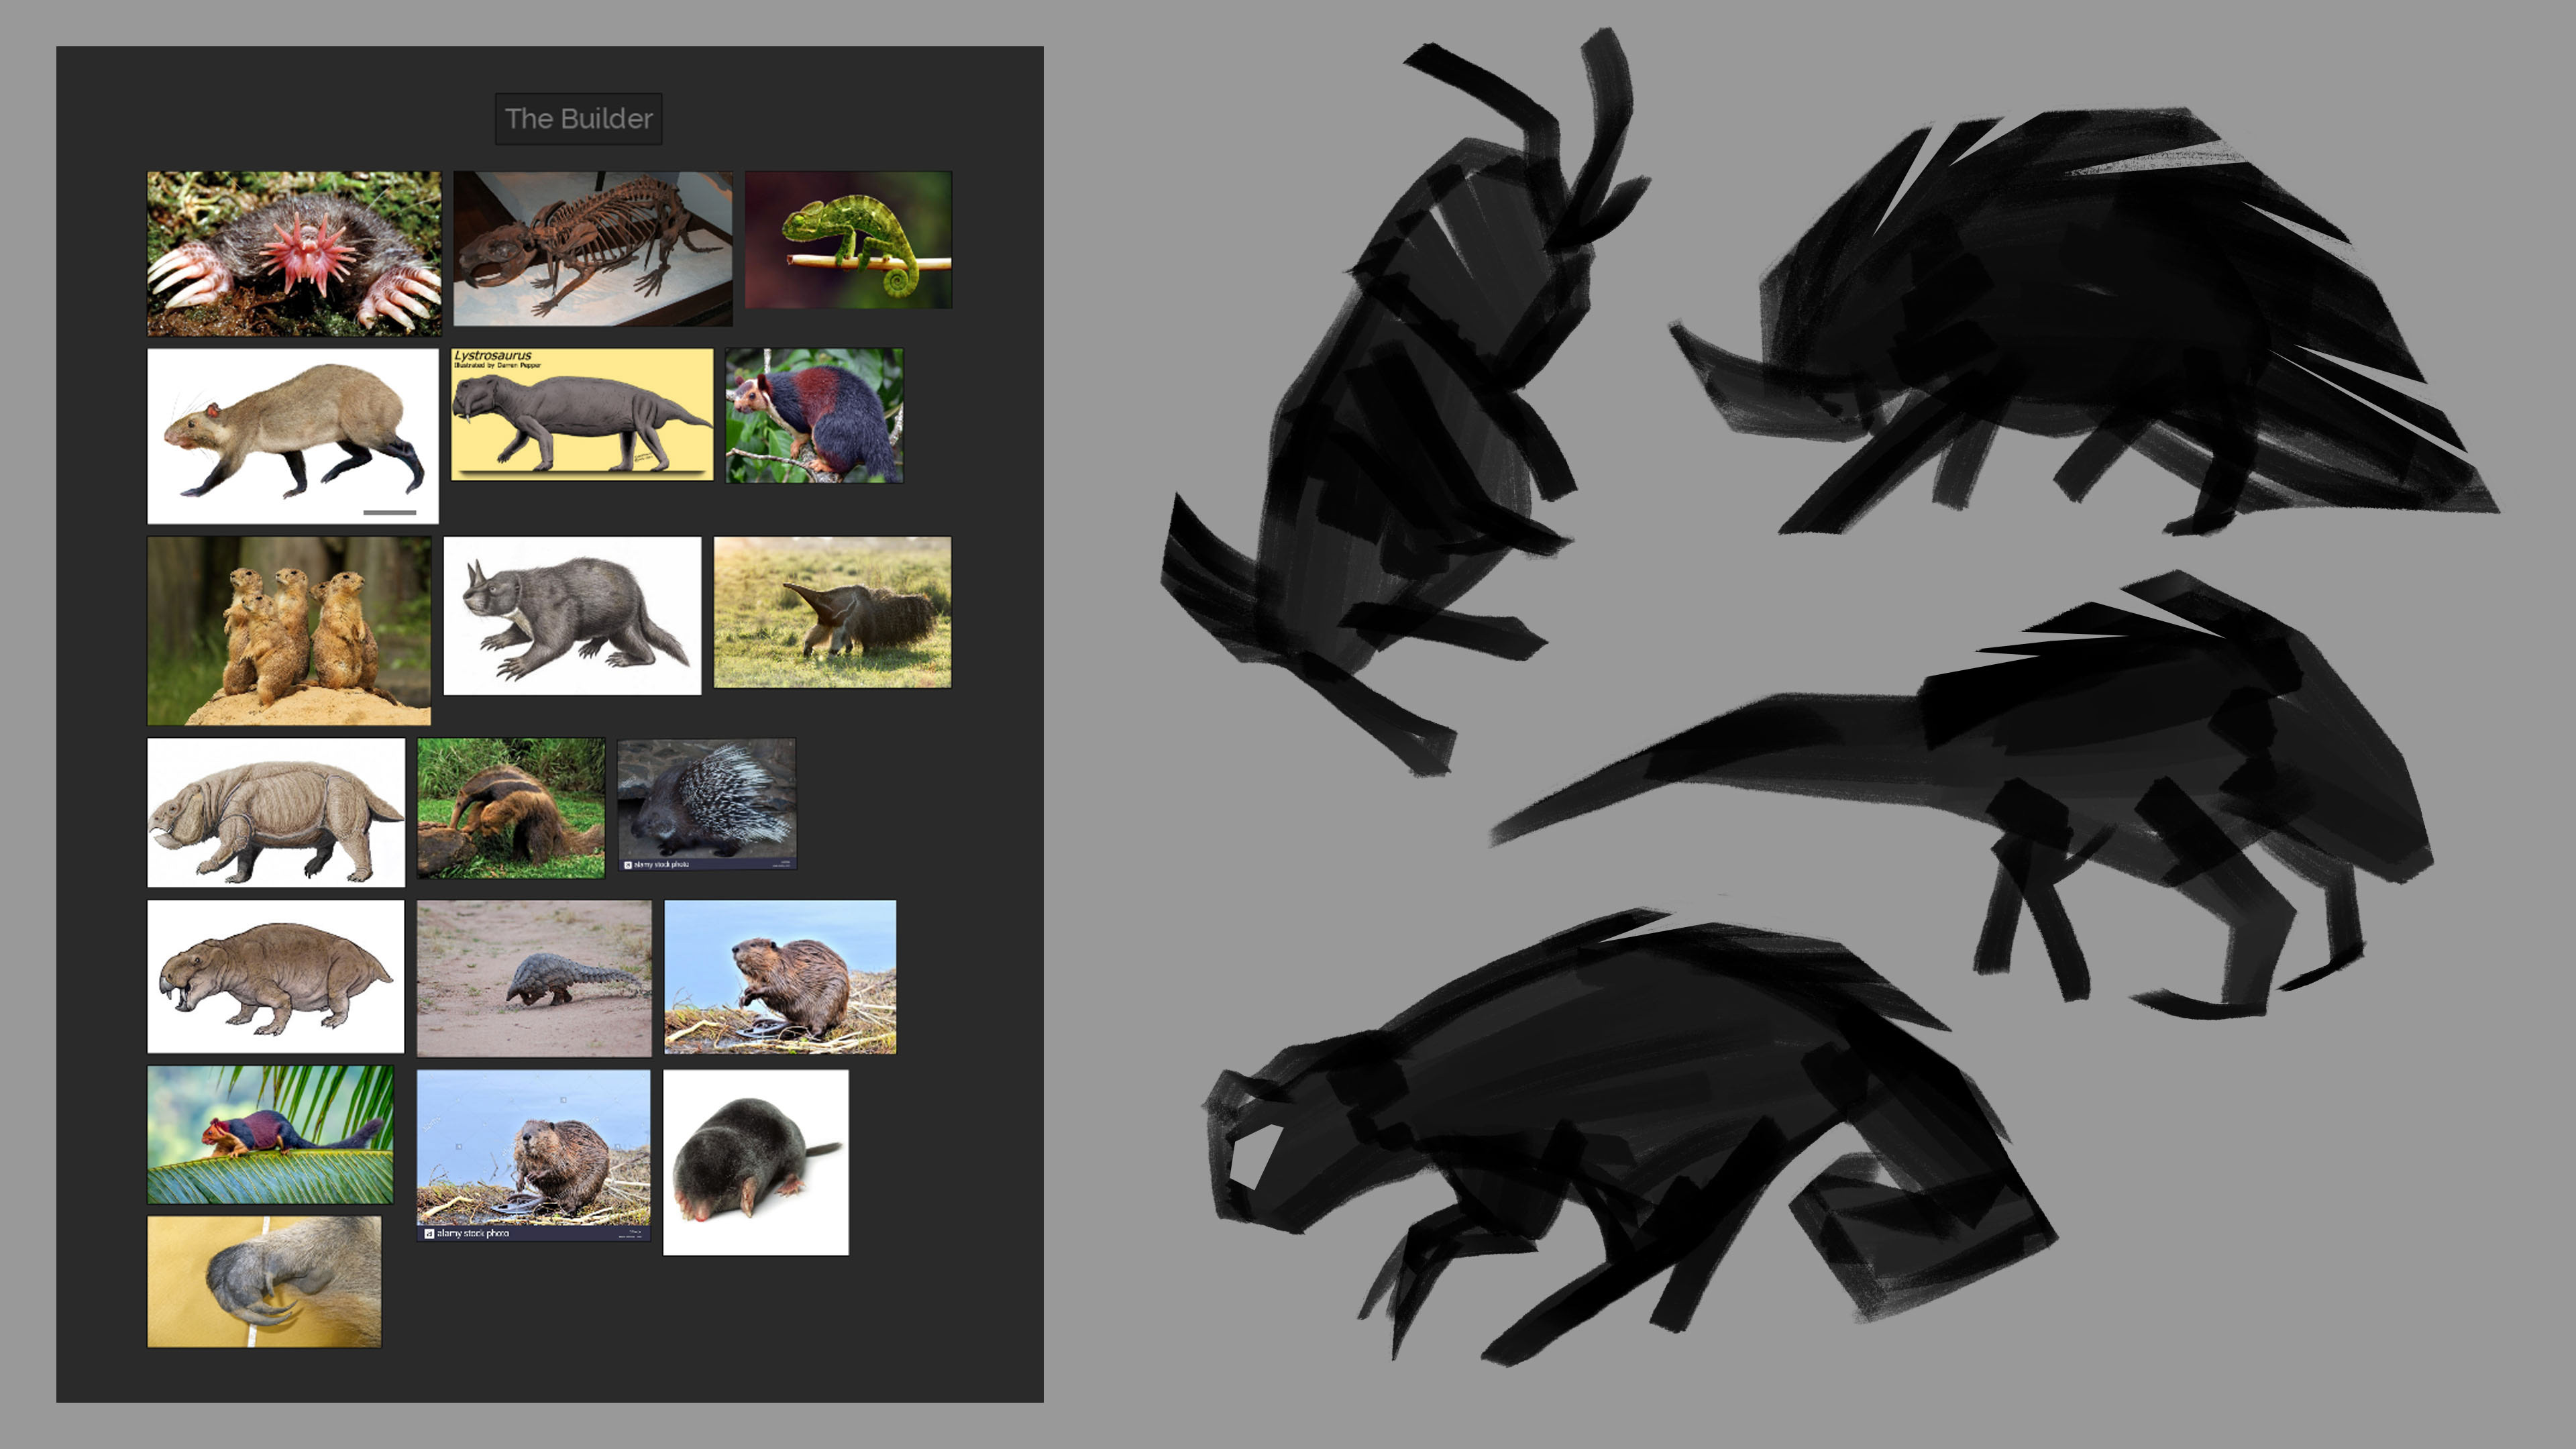Select the squirrel on palm leaf photo
Screen dimensions: 2576x1449
270,1134
